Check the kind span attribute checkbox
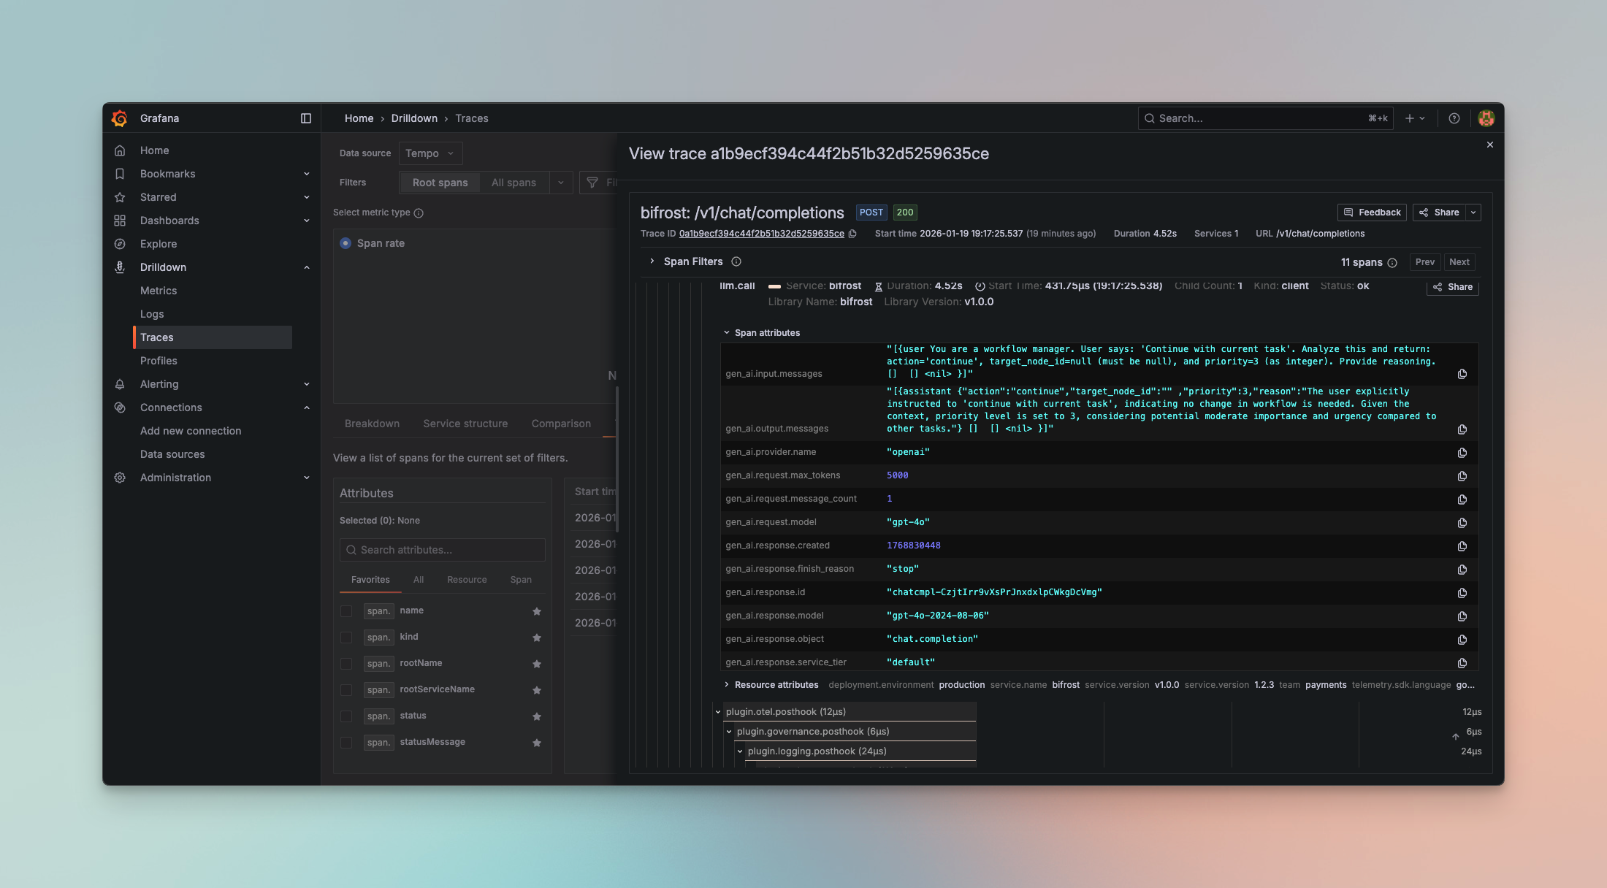1607x888 pixels. (x=346, y=637)
